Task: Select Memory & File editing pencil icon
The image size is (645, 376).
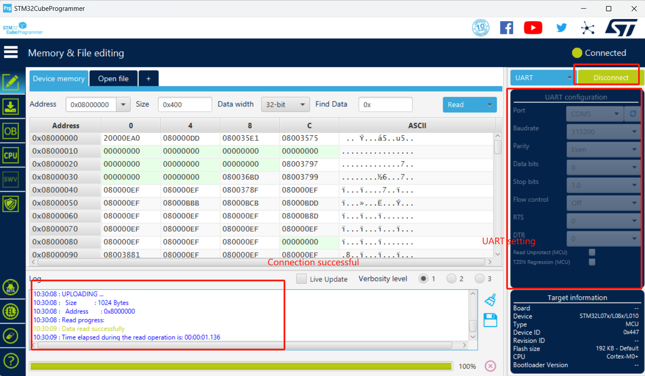Action: point(11,82)
